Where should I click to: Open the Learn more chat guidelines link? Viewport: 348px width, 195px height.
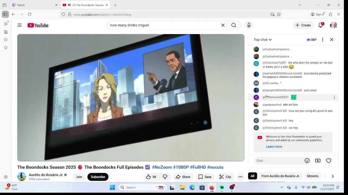[x=274, y=147]
